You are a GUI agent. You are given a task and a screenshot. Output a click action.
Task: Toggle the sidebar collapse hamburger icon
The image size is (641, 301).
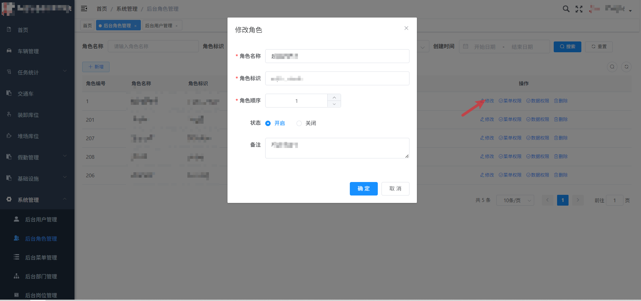point(84,9)
